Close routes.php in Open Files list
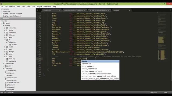Viewport: 172px width, 96px height. pyautogui.click(x=2, y=11)
